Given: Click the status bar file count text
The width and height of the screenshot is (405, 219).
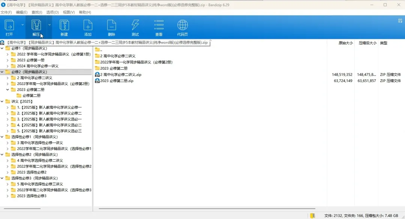Looking at the screenshot, I should (x=361, y=216).
